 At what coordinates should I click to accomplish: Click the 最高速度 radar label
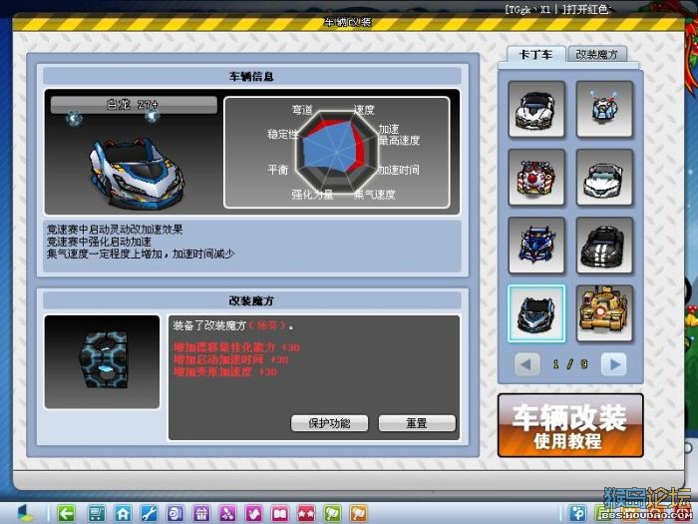click(x=399, y=141)
